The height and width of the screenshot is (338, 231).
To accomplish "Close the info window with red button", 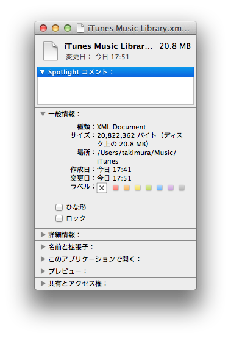I will 43,28.
